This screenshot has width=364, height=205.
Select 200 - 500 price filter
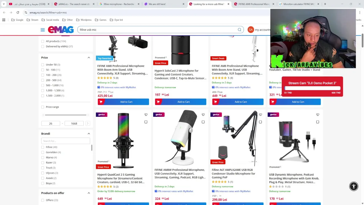[x=43, y=80]
